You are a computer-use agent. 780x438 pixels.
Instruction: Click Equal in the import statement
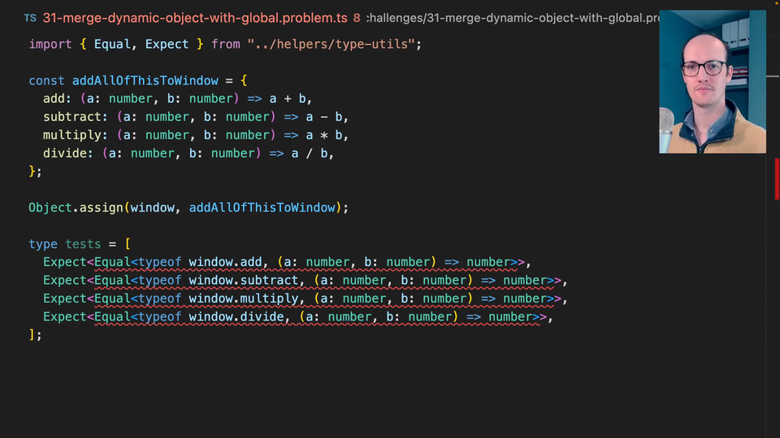click(112, 44)
